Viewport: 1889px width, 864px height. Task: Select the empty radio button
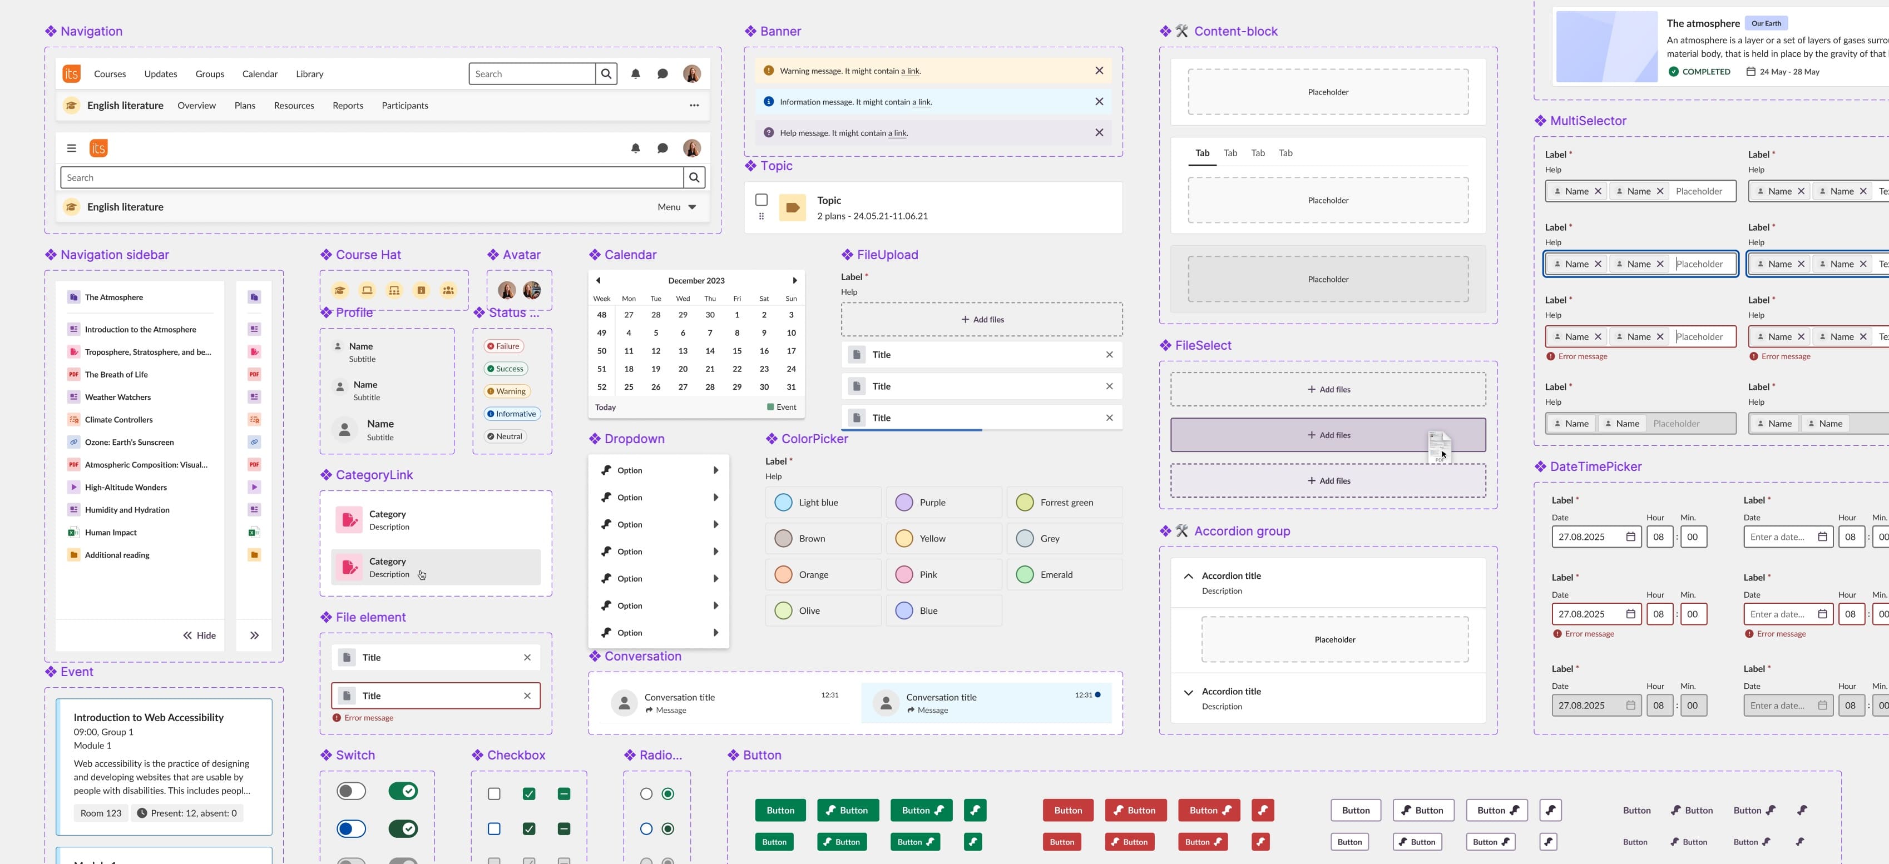tap(646, 793)
